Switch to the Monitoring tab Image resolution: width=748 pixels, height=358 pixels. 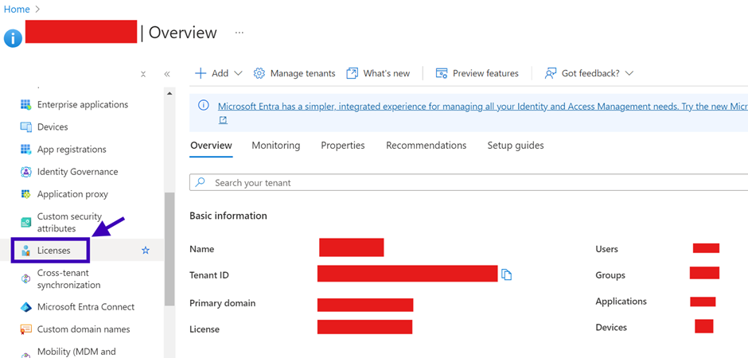(276, 146)
